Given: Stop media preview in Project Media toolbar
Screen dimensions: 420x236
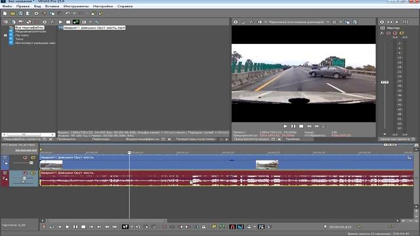Looking at the screenshot, I should 68,22.
